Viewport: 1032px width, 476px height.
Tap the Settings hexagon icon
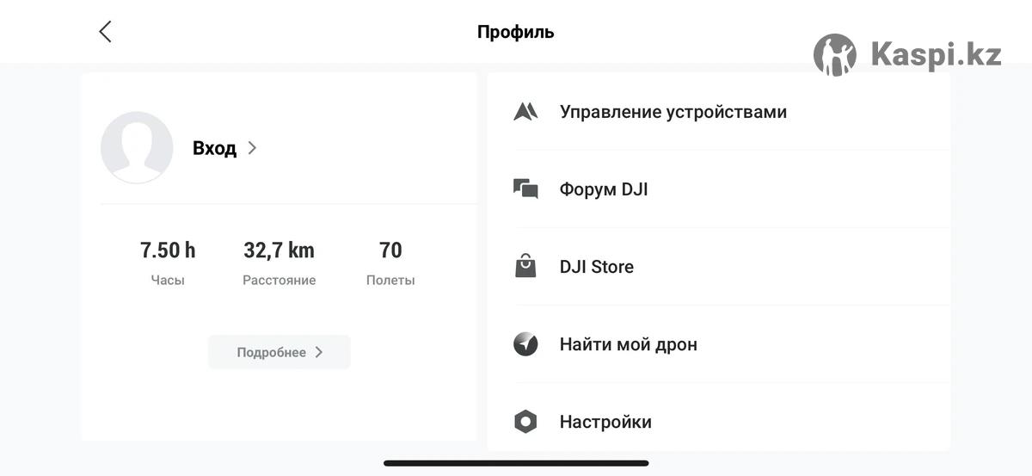(525, 422)
